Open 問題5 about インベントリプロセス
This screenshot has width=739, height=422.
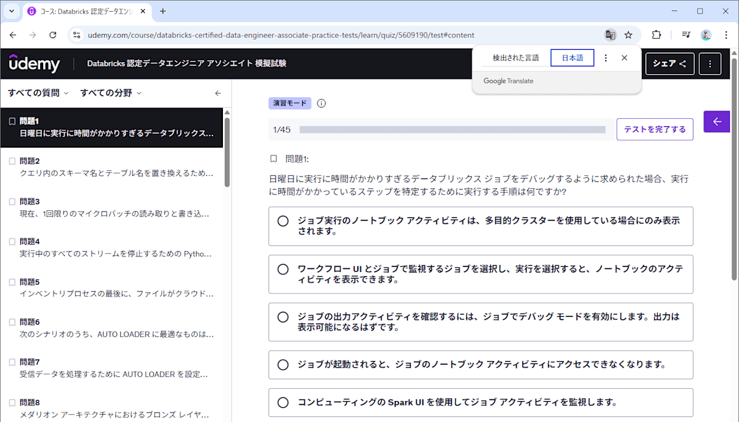[x=111, y=288]
